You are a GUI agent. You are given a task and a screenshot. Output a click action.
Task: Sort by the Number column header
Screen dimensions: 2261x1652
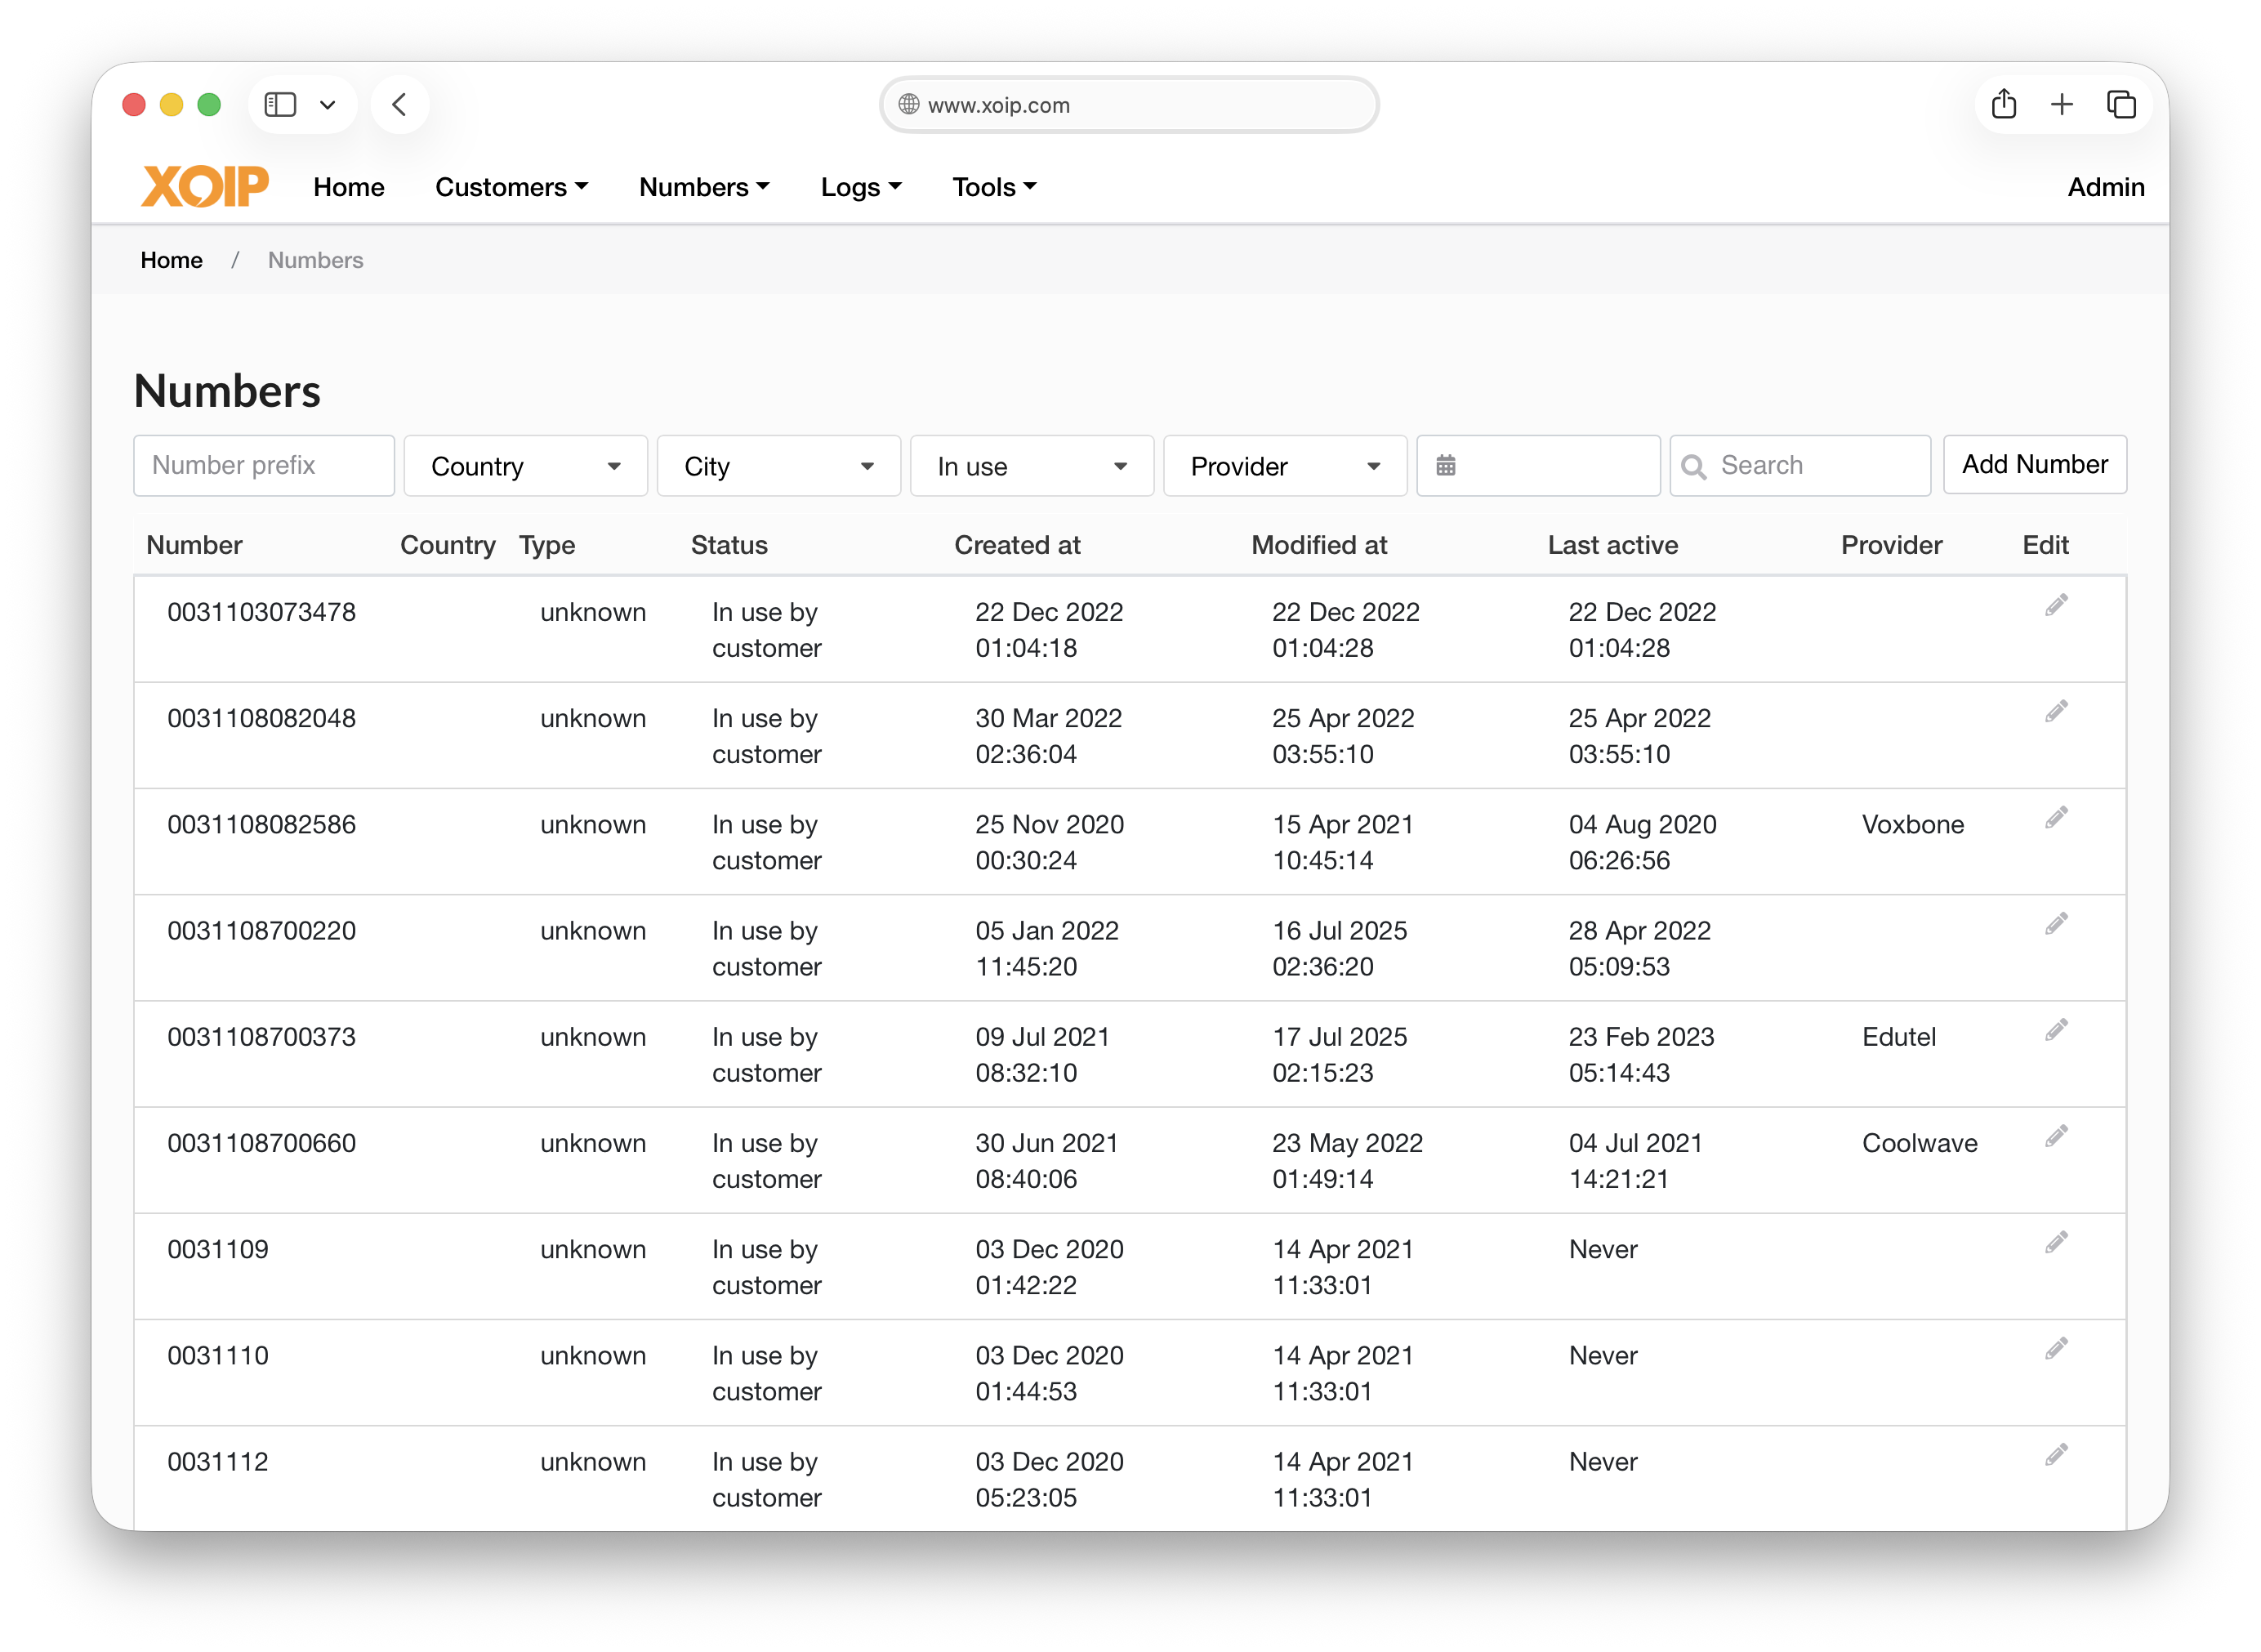tap(194, 545)
